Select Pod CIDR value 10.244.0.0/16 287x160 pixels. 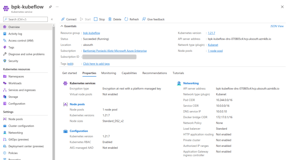point(224,100)
